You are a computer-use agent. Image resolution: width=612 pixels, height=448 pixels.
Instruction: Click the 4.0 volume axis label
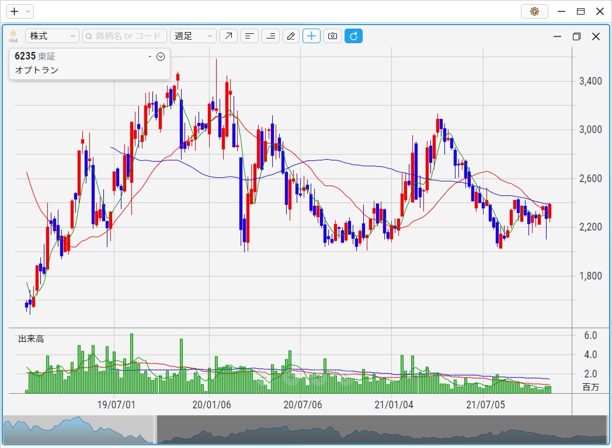tap(590, 355)
